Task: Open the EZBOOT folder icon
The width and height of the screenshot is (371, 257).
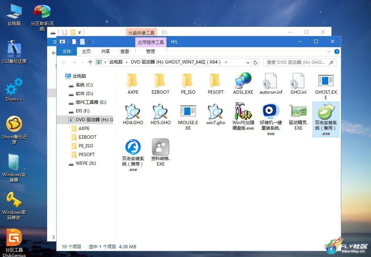Action: tap(160, 83)
